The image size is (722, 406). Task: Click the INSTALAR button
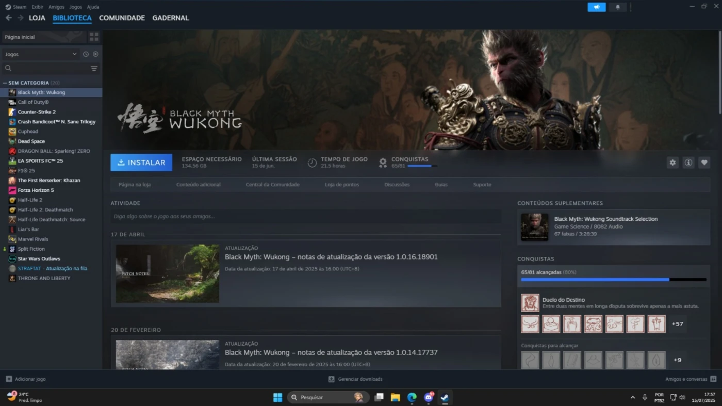(x=141, y=163)
